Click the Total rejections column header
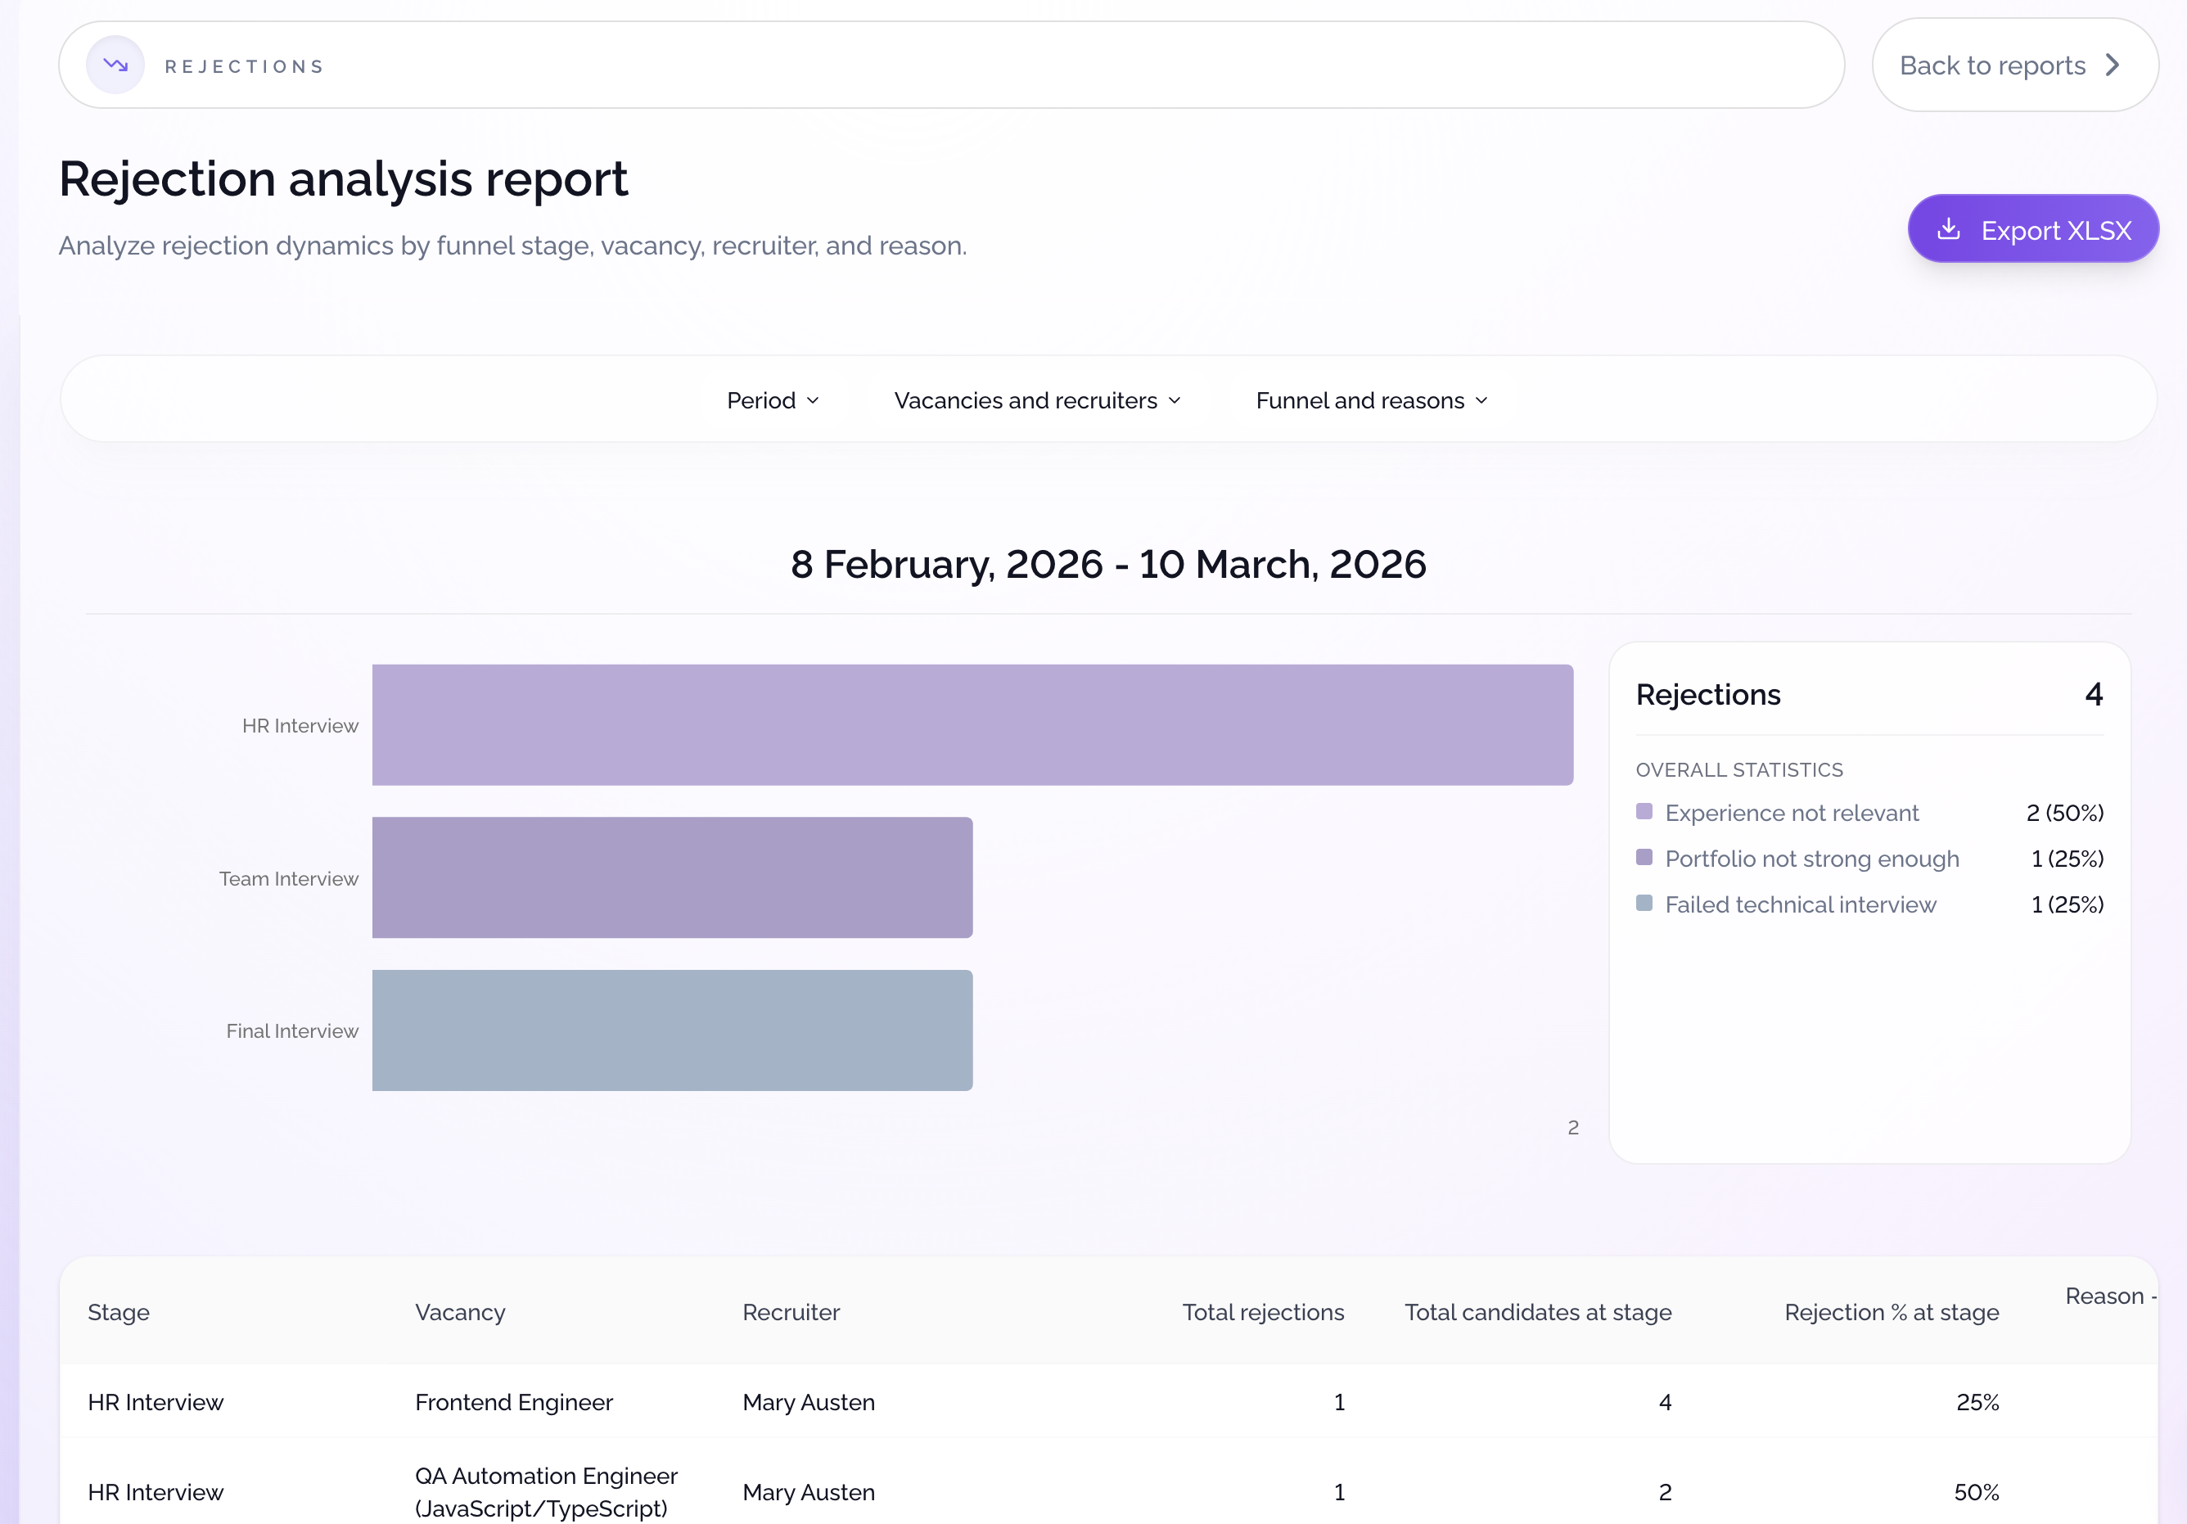 pyautogui.click(x=1263, y=1311)
